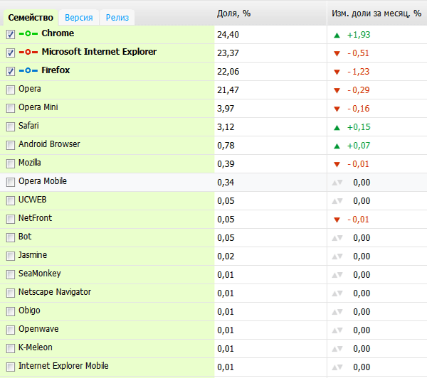
Task: Click green up arrow beside +1,93
Action: [x=337, y=35]
